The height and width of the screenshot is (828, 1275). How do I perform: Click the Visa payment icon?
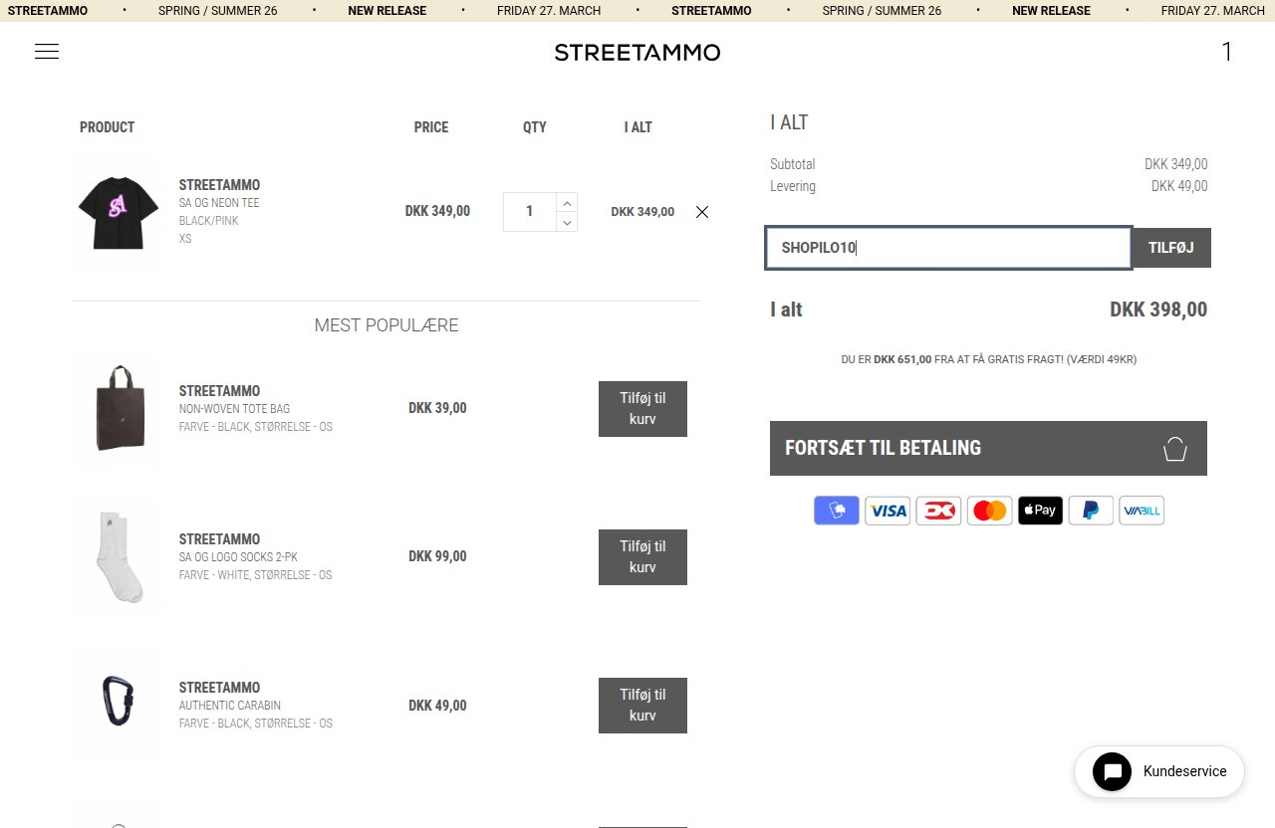888,511
